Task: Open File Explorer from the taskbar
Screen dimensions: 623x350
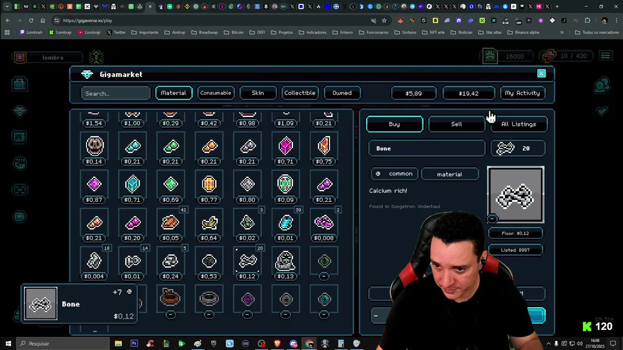Action: [x=118, y=344]
